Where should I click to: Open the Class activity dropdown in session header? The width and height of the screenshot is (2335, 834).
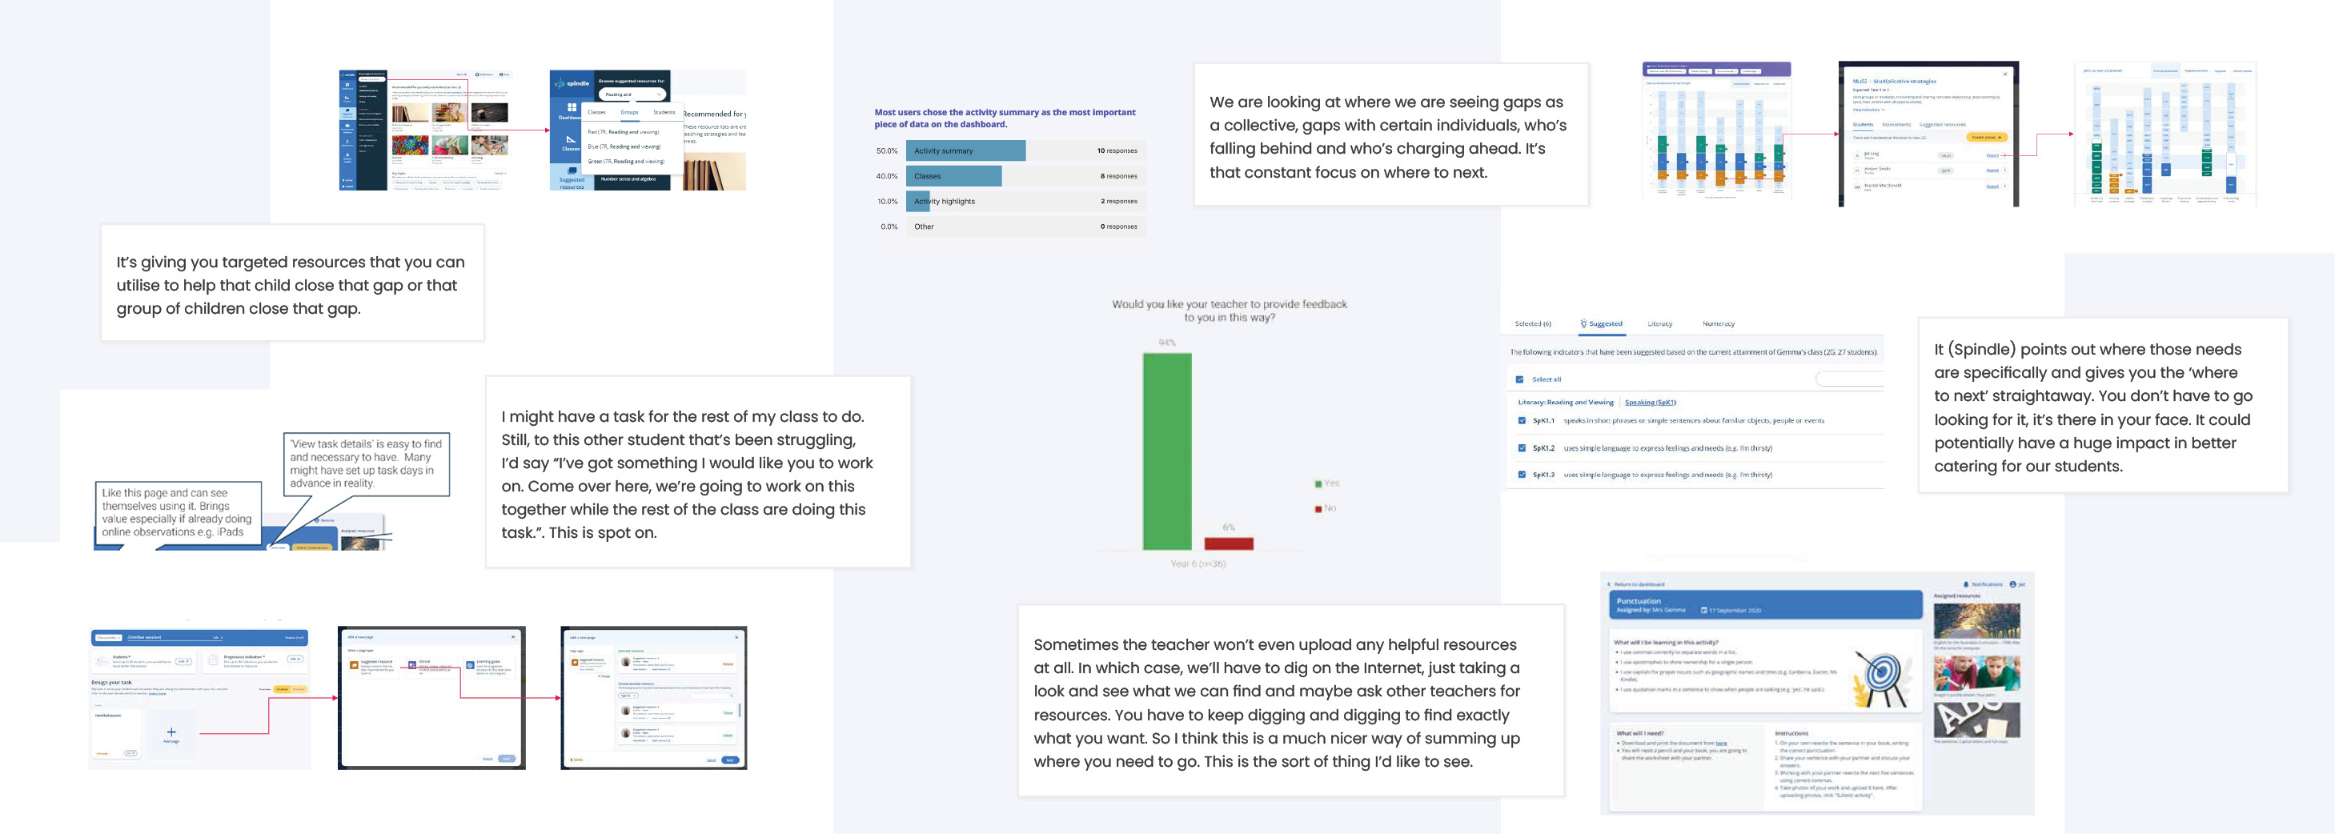(x=109, y=637)
